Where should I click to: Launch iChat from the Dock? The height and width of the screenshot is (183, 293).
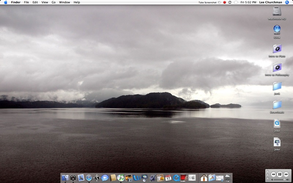point(105,178)
